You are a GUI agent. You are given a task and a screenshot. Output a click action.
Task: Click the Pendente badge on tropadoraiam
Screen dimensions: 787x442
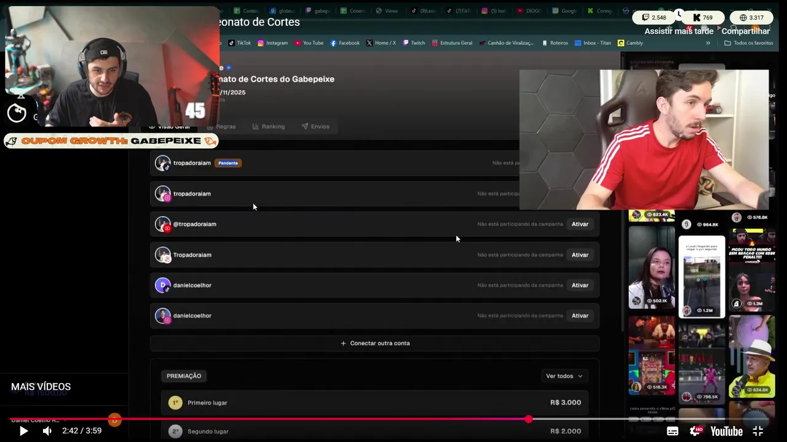pos(228,163)
